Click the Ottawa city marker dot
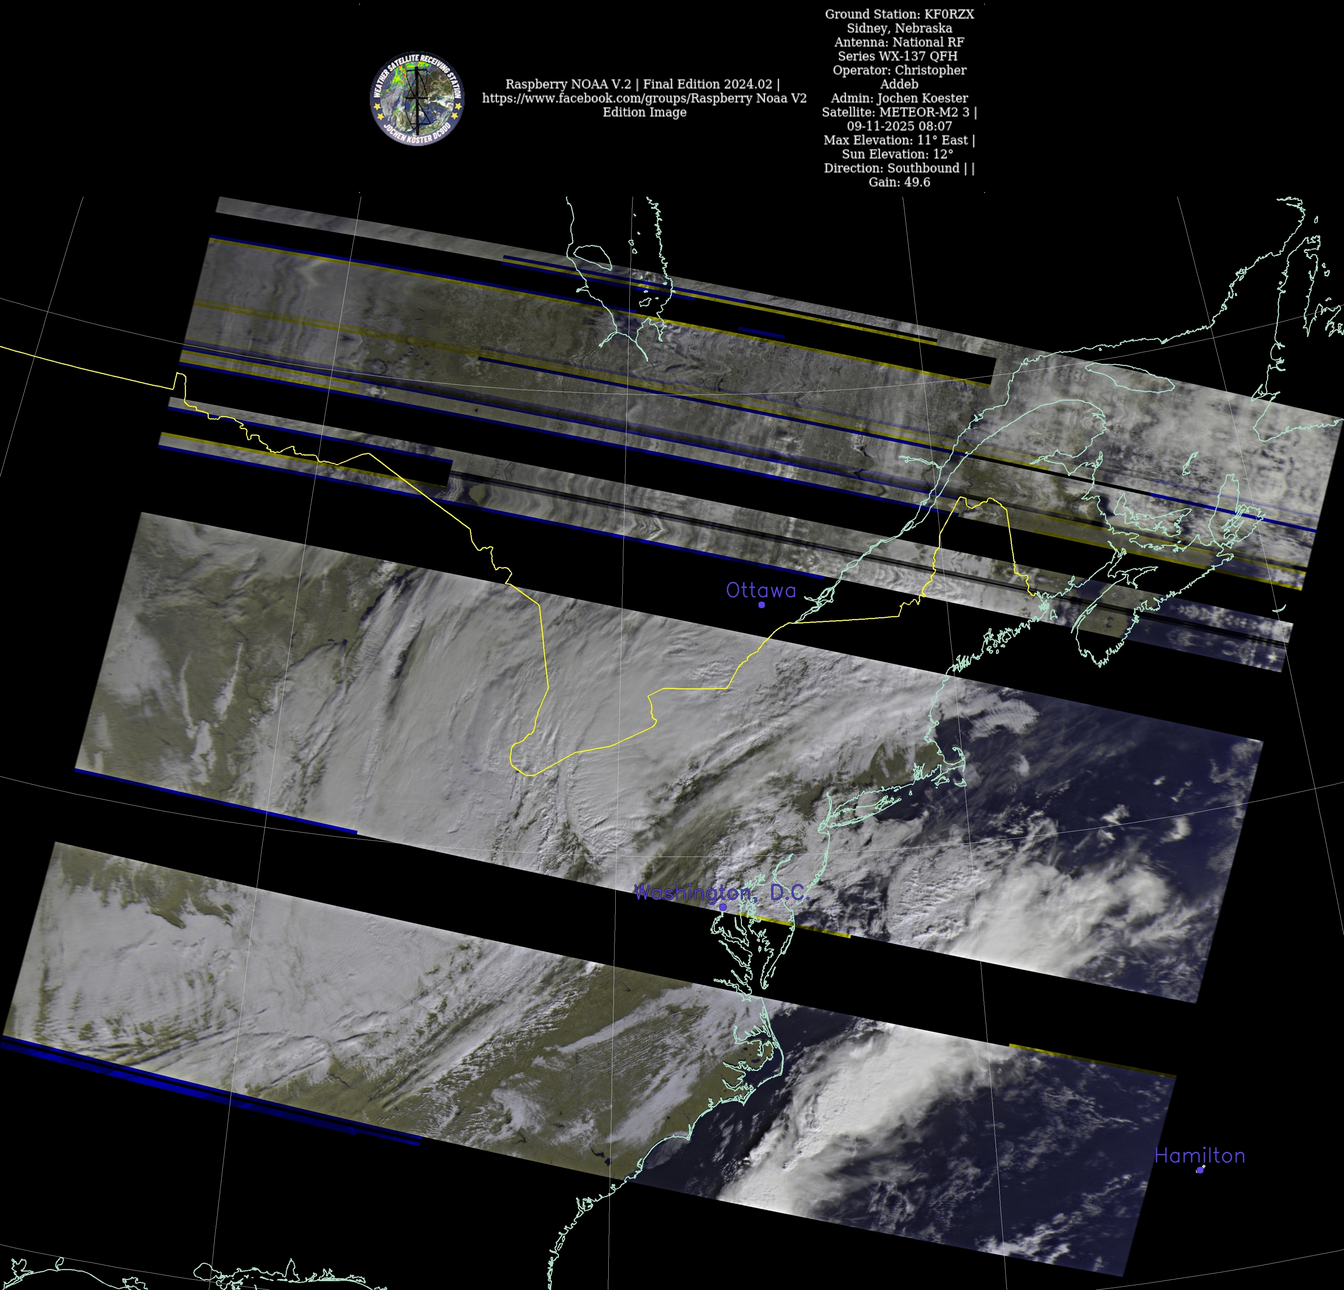The height and width of the screenshot is (1290, 1344). coord(761,605)
